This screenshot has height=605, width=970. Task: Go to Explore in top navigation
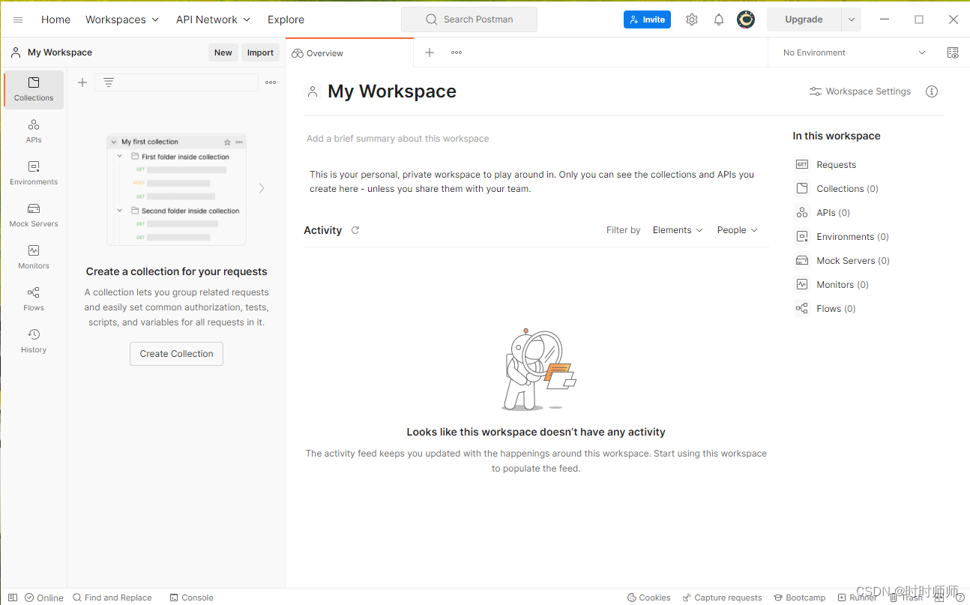pos(286,19)
